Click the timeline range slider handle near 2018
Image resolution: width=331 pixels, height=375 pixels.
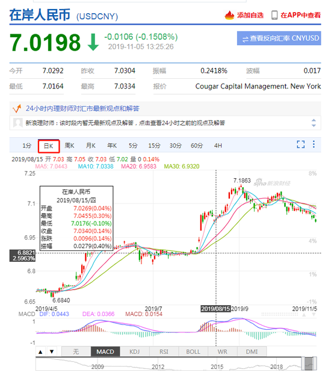pos(303,364)
